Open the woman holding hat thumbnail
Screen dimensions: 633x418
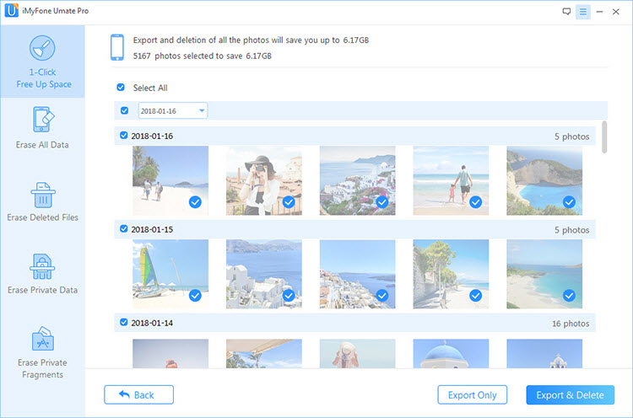pyautogui.click(x=357, y=353)
